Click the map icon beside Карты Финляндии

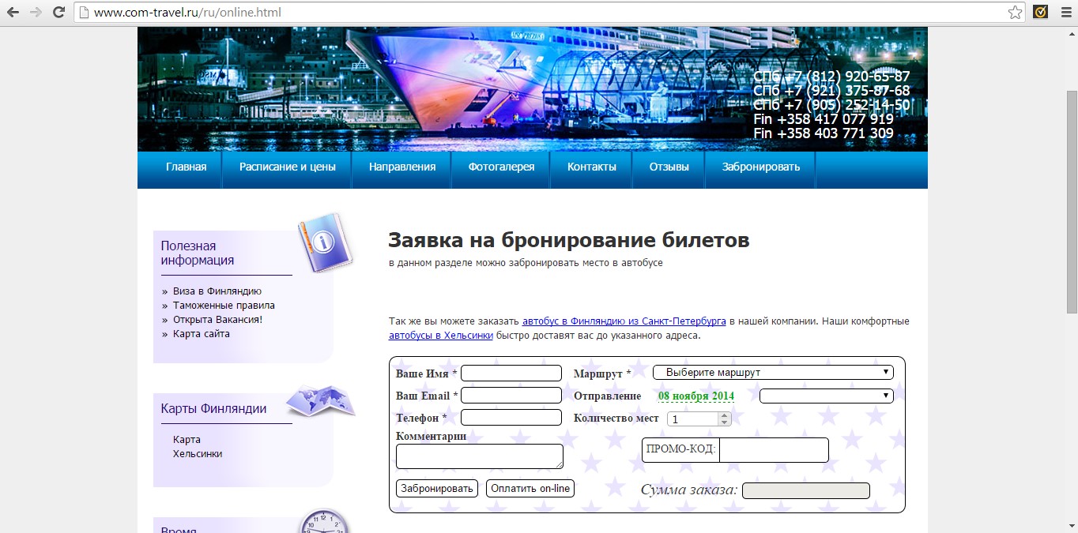click(x=320, y=400)
